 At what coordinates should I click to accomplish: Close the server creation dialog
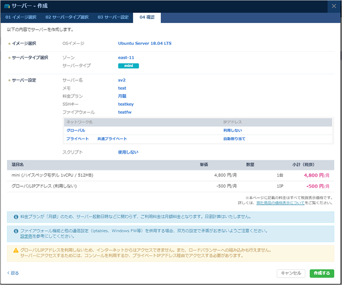pos(334,6)
